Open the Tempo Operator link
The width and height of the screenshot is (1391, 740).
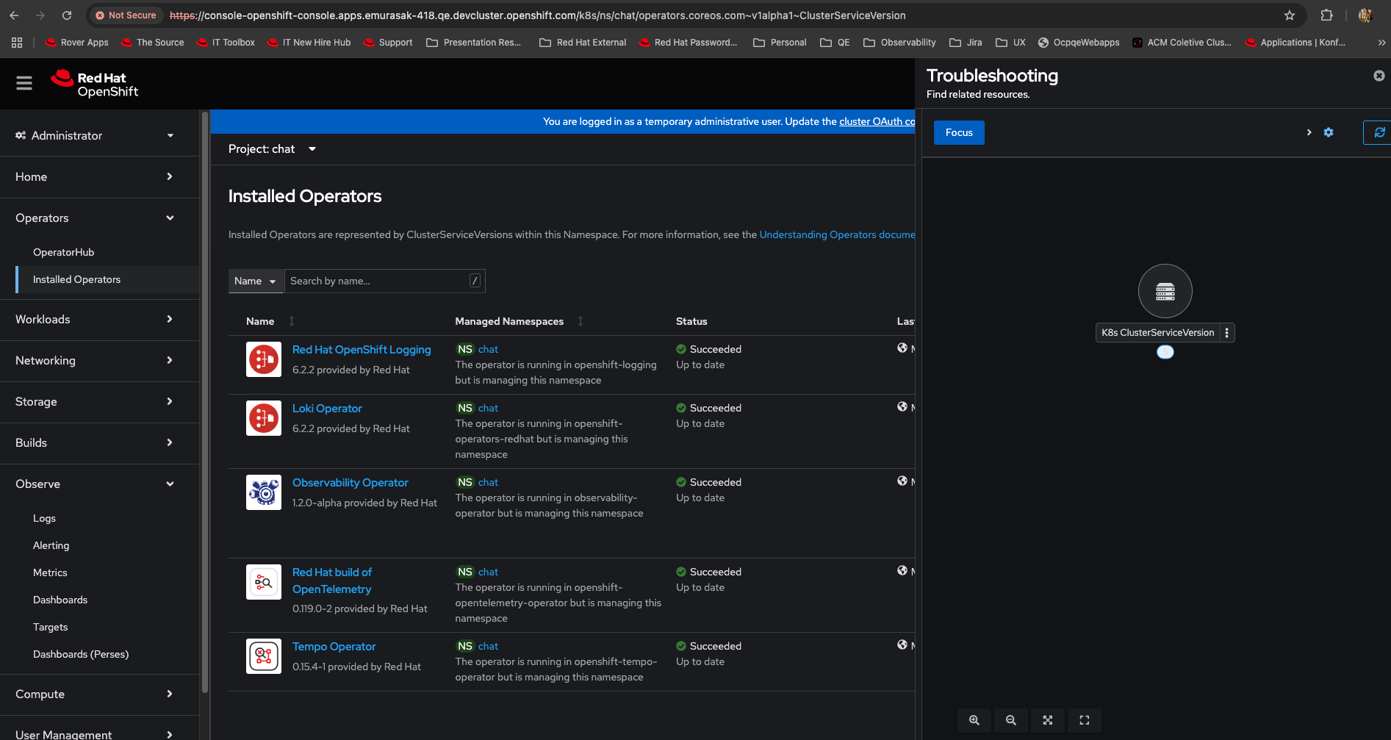pos(334,647)
